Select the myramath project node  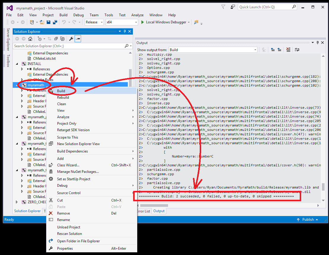pos(36,85)
